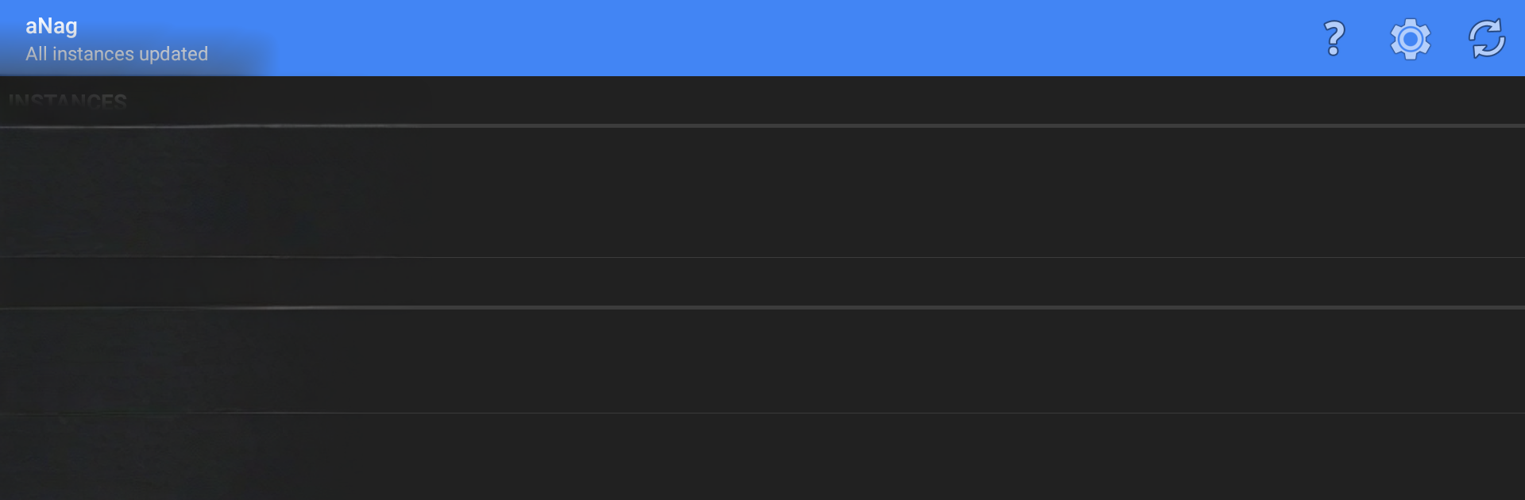This screenshot has height=500, width=1525.
Task: Select the INSTANCES section header
Action: click(68, 102)
